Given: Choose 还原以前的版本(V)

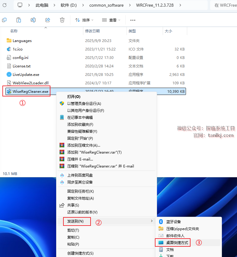Looking at the screenshot, I should [x=107, y=212].
